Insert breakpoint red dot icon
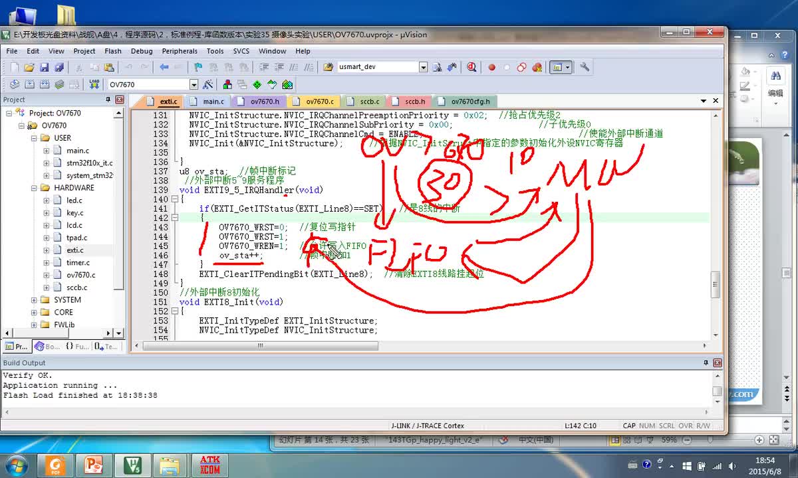Image resolution: width=798 pixels, height=478 pixels. click(492, 67)
